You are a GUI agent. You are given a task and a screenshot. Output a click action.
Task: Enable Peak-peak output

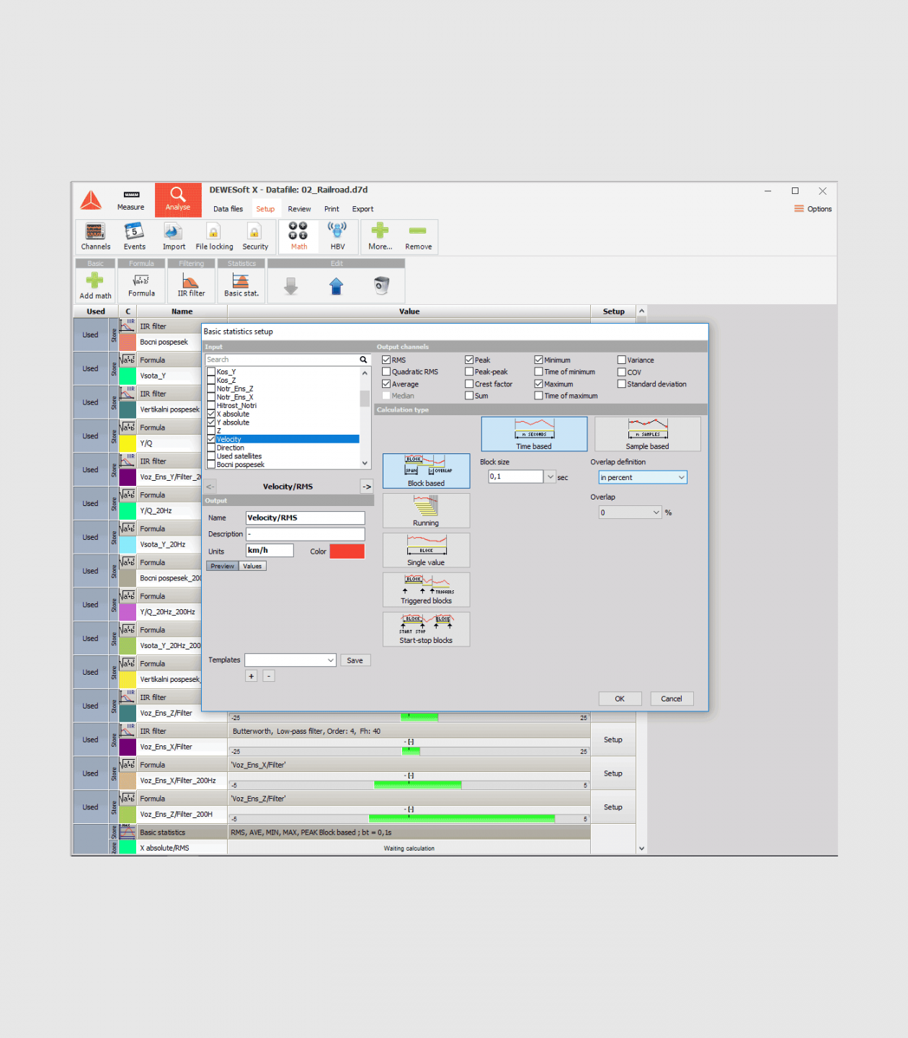[469, 372]
